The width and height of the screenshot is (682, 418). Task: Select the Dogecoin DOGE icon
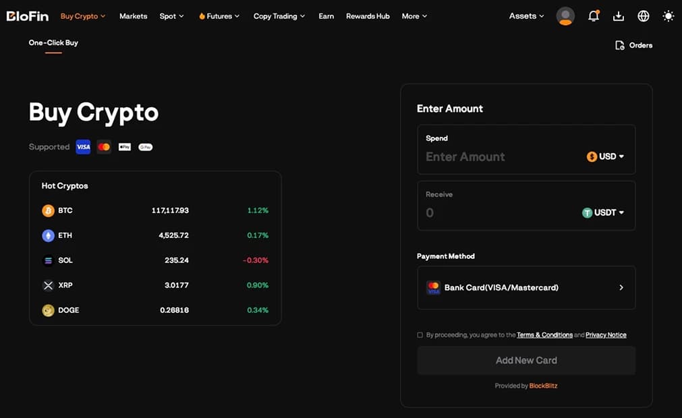pyautogui.click(x=48, y=310)
